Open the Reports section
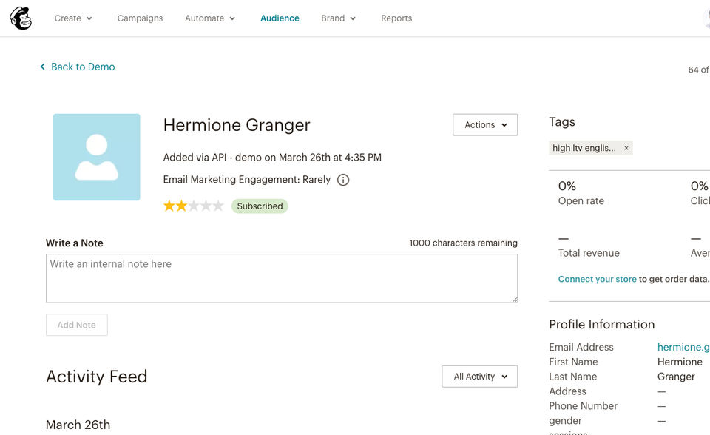The width and height of the screenshot is (710, 435). click(x=396, y=18)
